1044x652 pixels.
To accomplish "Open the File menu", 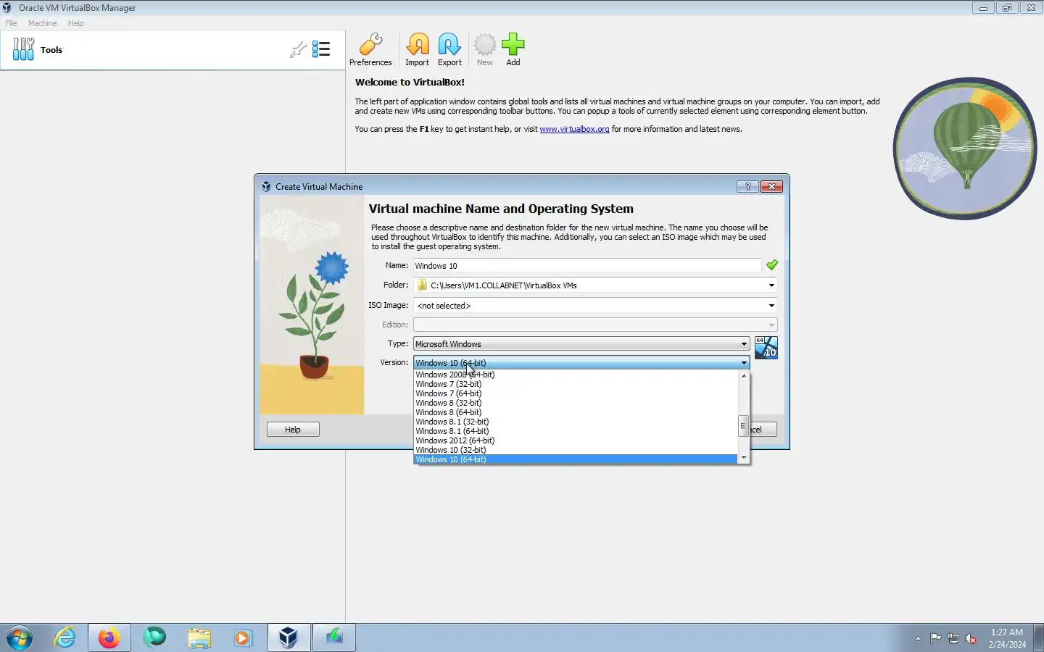I will pyautogui.click(x=11, y=23).
